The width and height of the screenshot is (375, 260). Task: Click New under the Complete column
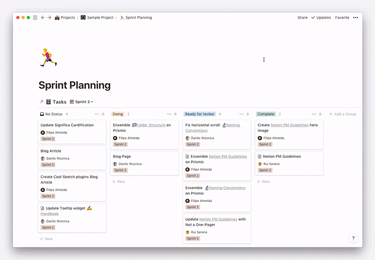(x=263, y=181)
